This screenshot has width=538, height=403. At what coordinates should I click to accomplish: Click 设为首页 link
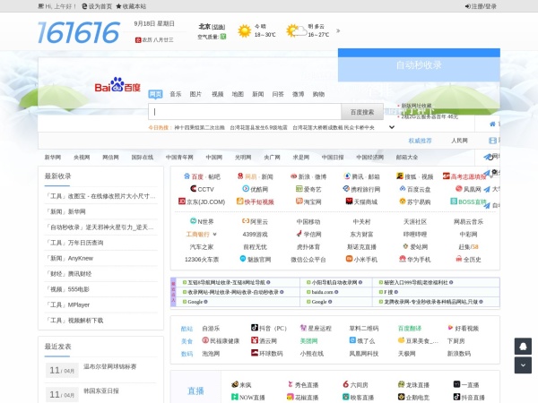click(x=97, y=6)
